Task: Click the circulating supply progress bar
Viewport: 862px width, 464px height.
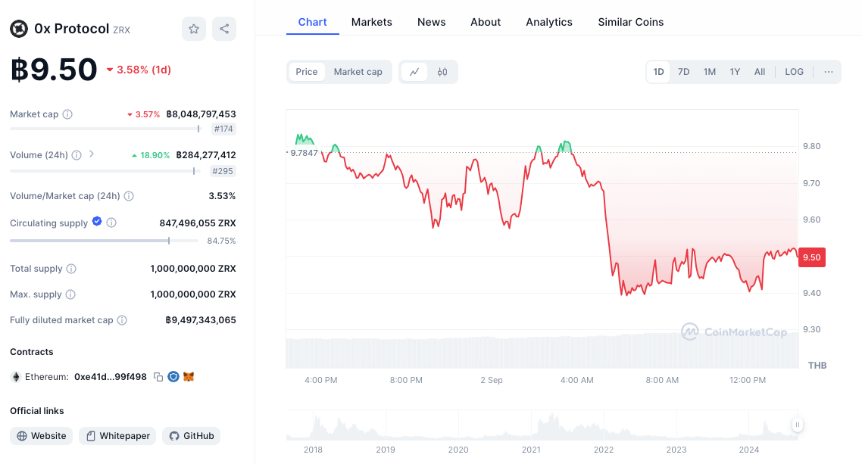Action: 104,241
